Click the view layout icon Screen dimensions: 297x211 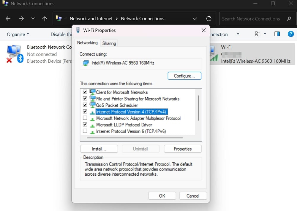point(257,34)
